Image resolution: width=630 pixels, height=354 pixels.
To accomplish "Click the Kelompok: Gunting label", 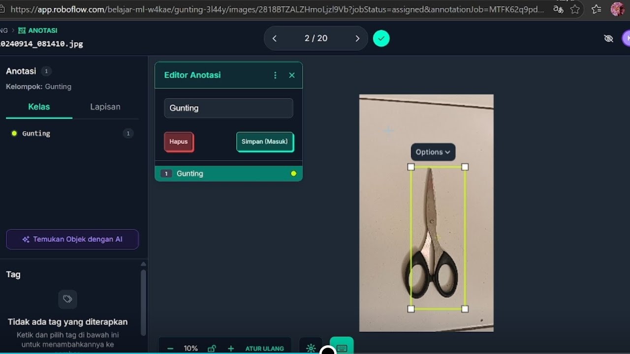I will pyautogui.click(x=38, y=87).
